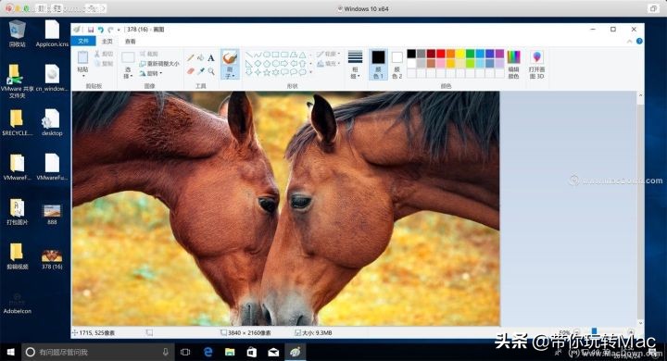Open the Rotate dropdown

(x=151, y=73)
